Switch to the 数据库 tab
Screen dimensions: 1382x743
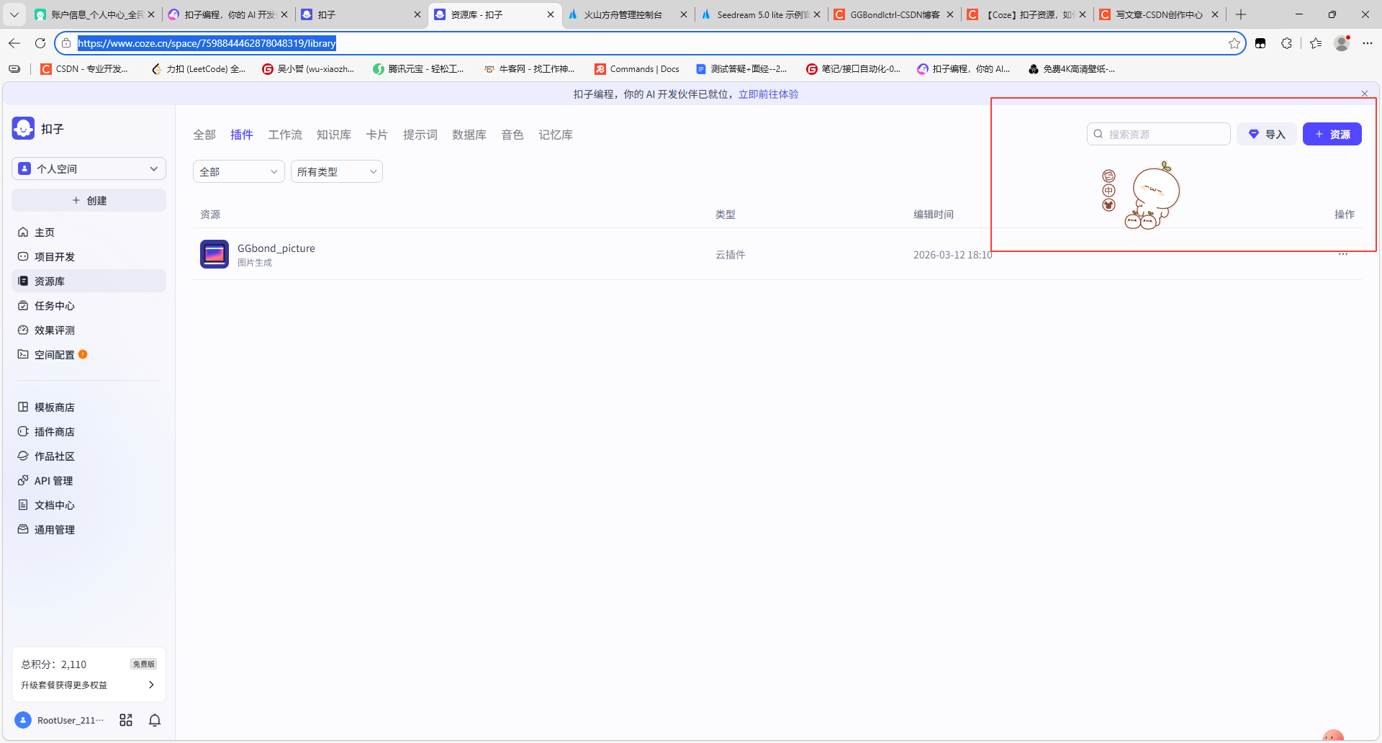[x=469, y=135]
